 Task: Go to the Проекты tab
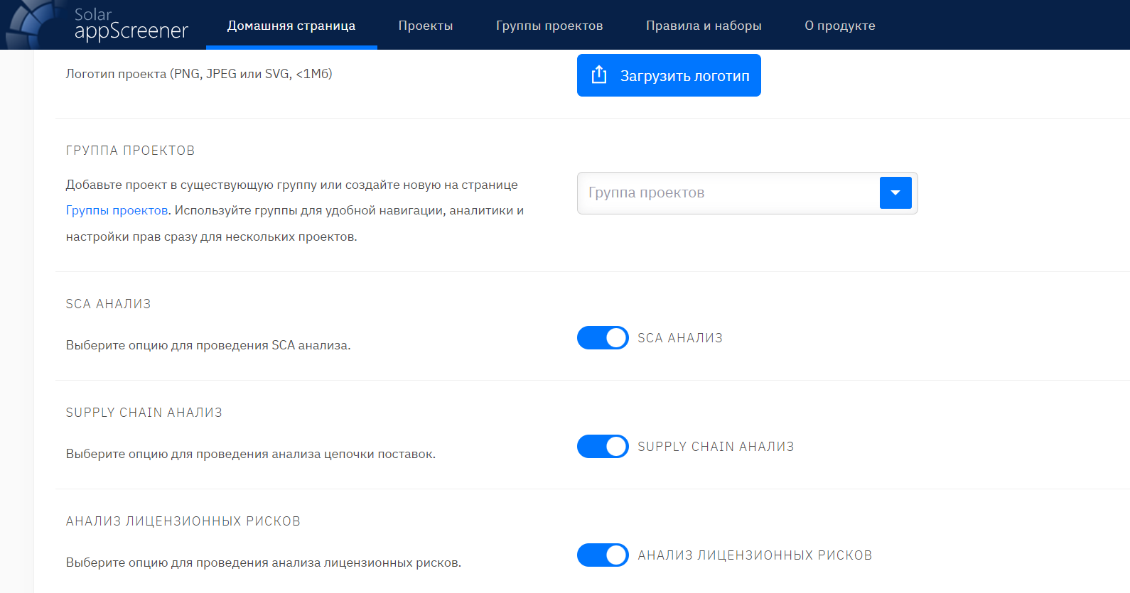(x=426, y=26)
